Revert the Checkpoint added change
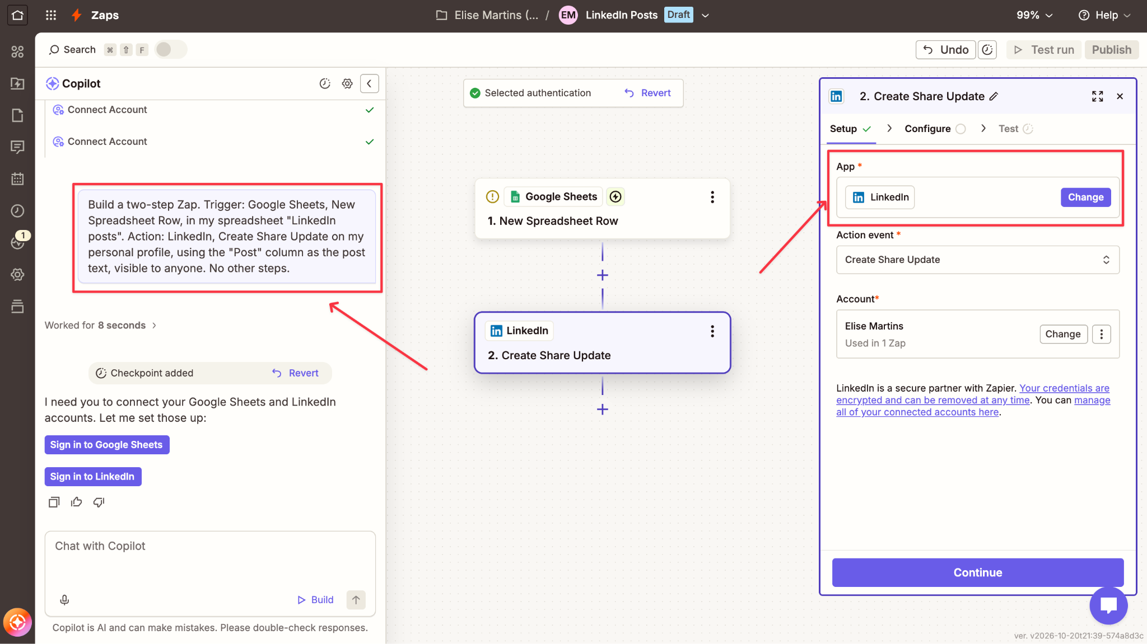Image resolution: width=1147 pixels, height=644 pixels. click(x=296, y=373)
